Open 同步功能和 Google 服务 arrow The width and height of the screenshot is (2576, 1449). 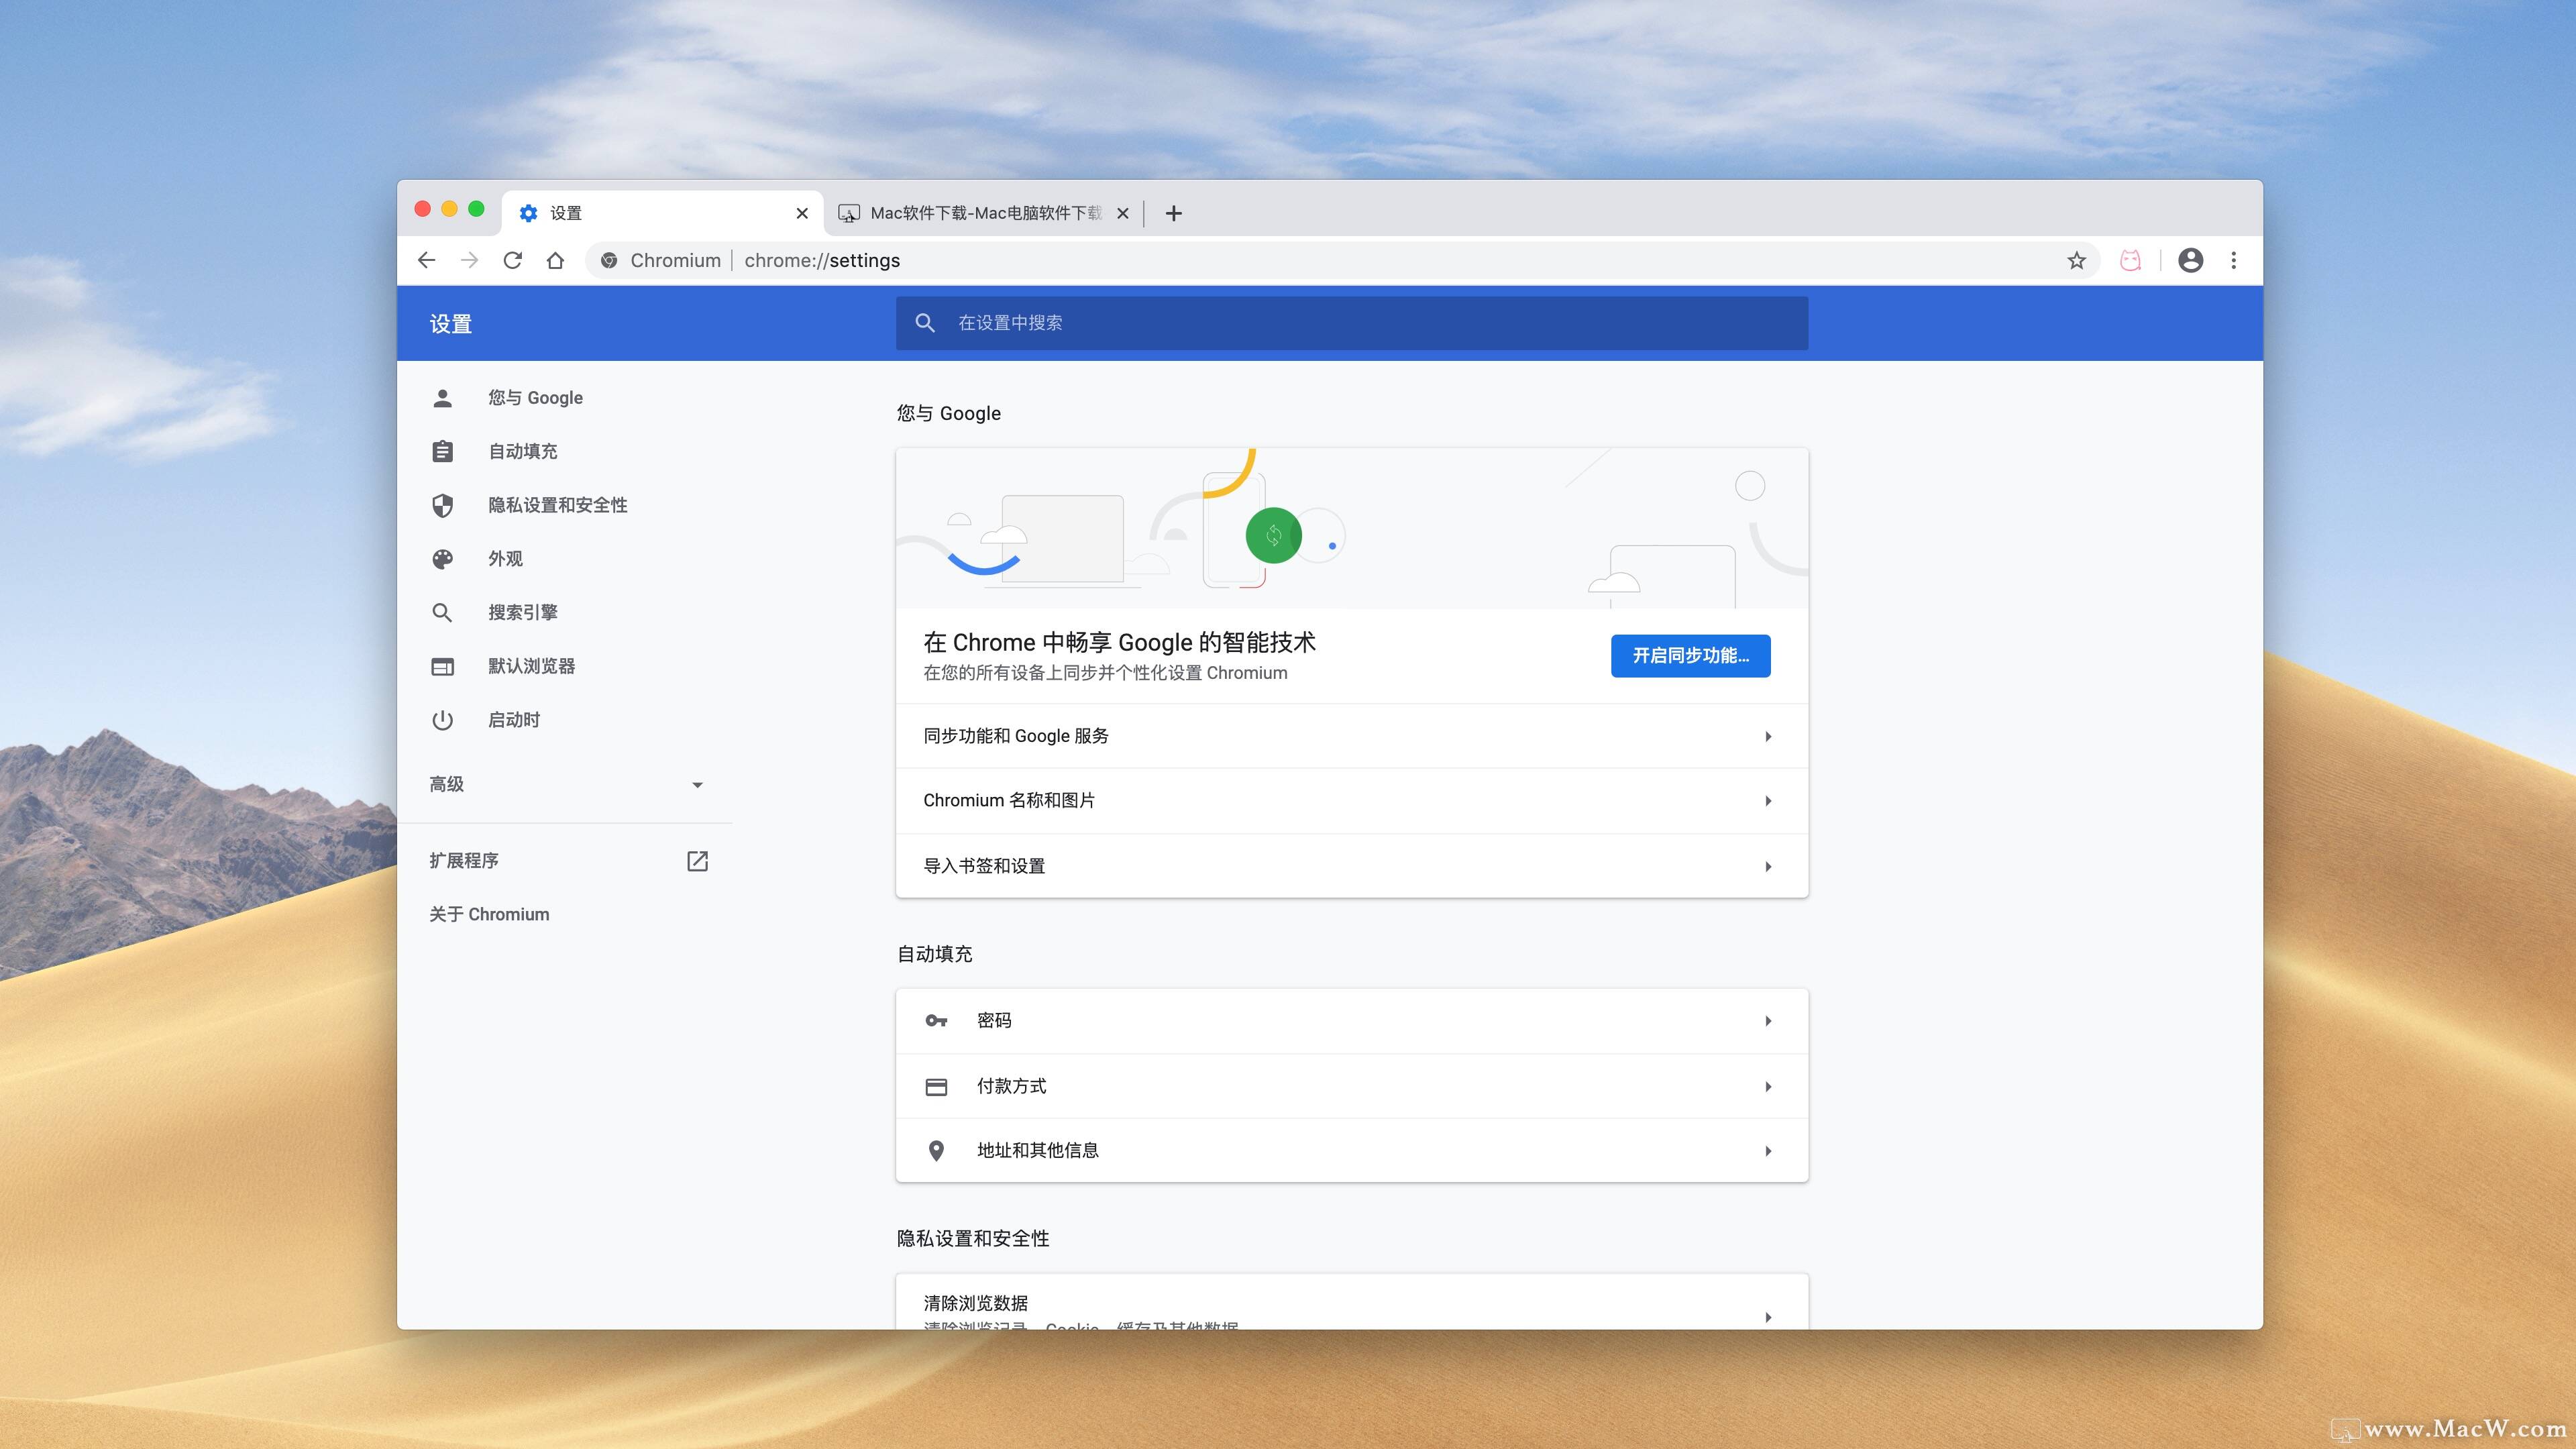click(x=1768, y=737)
